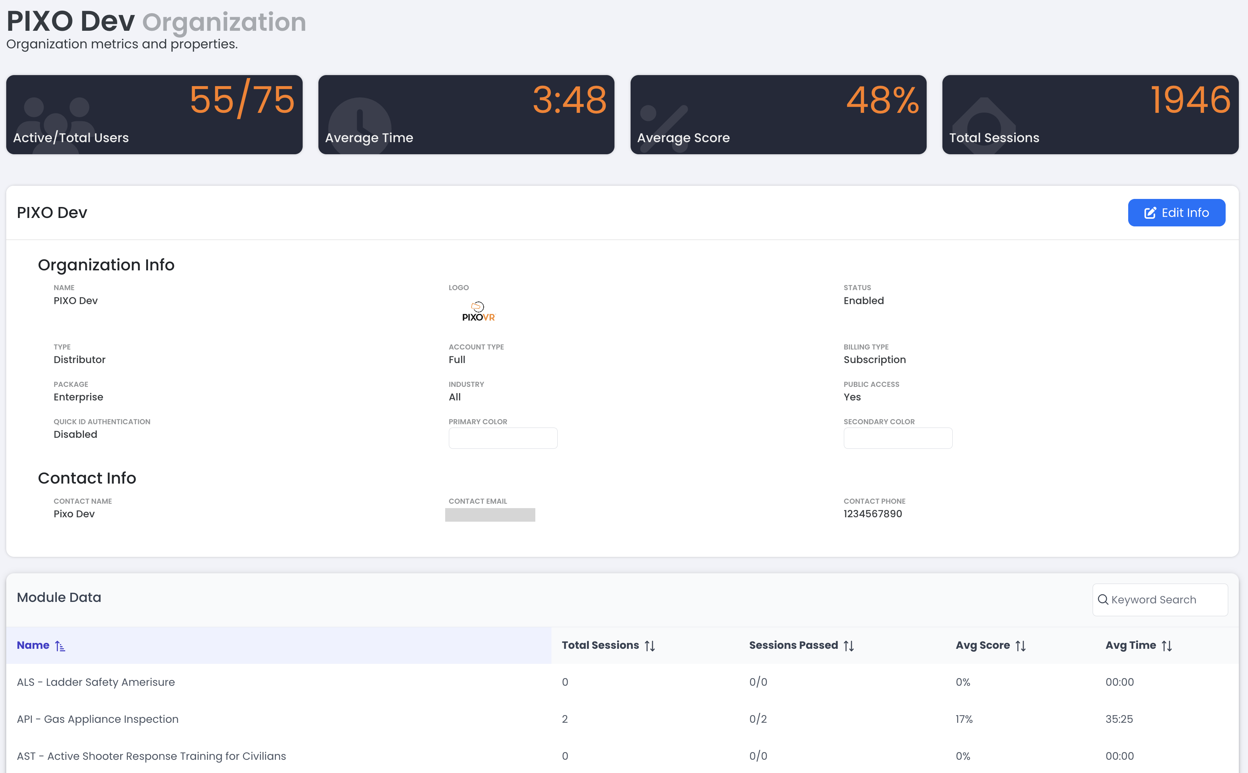Click the Edit Info button

coord(1176,213)
